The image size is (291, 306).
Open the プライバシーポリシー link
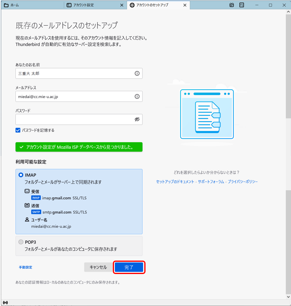(x=242, y=182)
